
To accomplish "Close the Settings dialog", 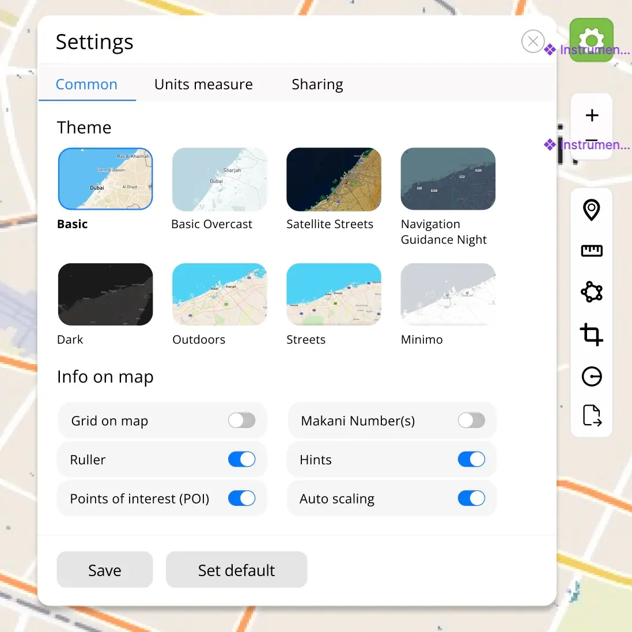I will pos(533,41).
